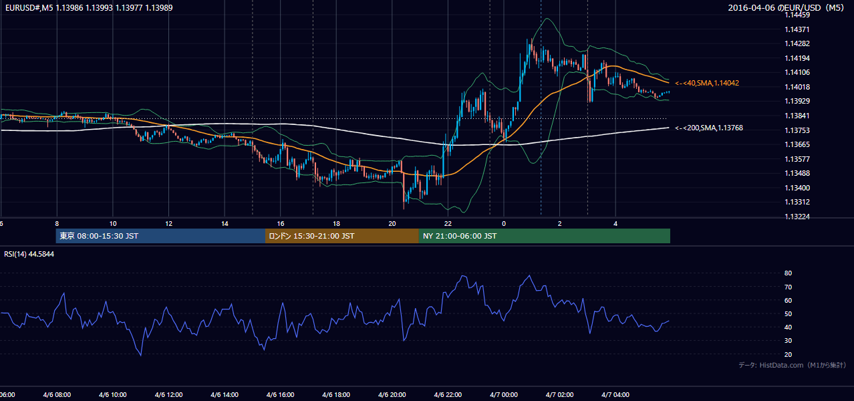Click price axis value 1.13929
The height and width of the screenshot is (401, 854).
tap(797, 101)
